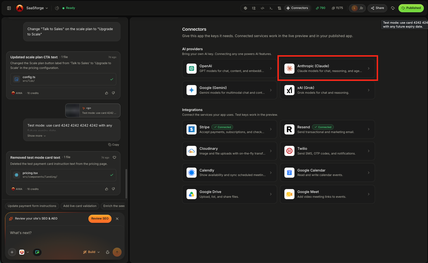Open the Build mode dropdown
Viewport: 428px width, 263px height.
pos(91,252)
